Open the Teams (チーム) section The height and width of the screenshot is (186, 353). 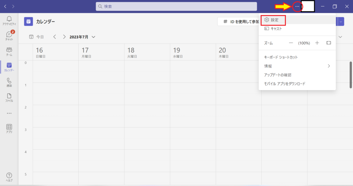pyautogui.click(x=9, y=52)
